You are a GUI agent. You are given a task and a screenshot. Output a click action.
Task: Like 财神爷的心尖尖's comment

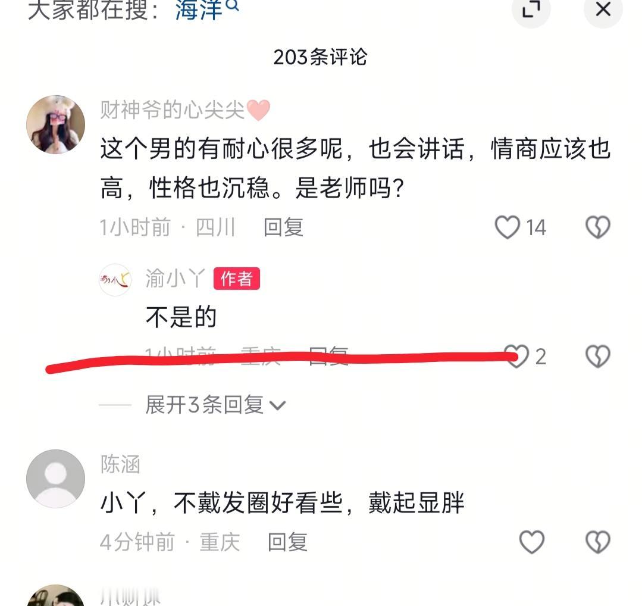point(508,227)
